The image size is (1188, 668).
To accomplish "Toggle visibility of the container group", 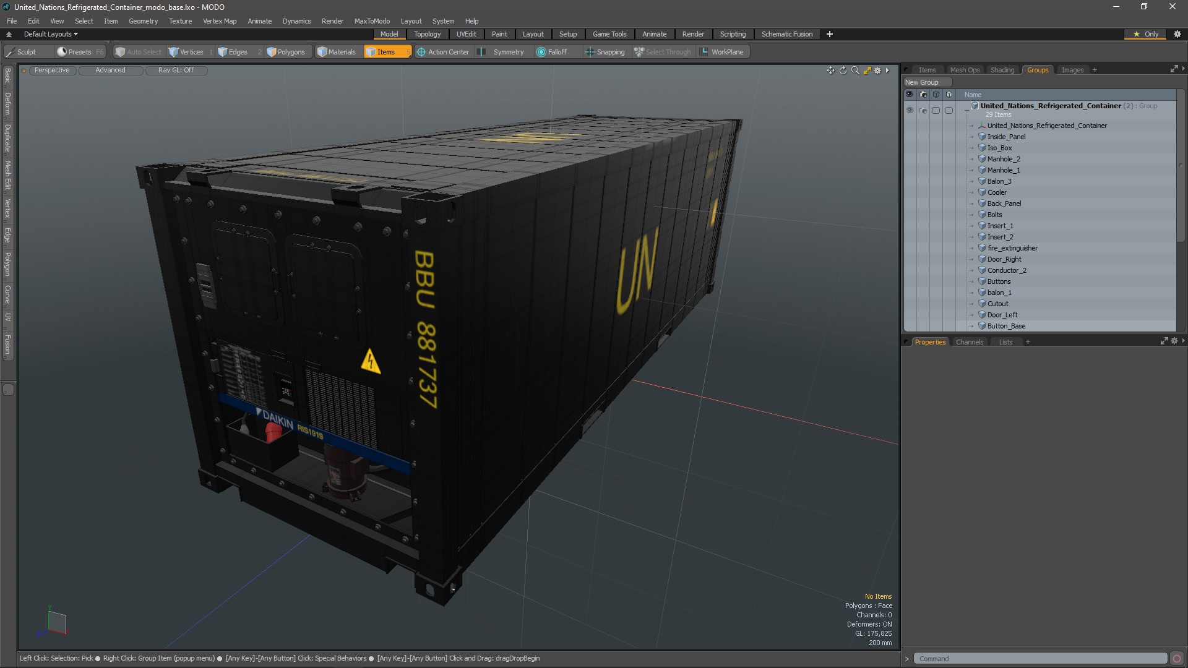I will (x=910, y=110).
